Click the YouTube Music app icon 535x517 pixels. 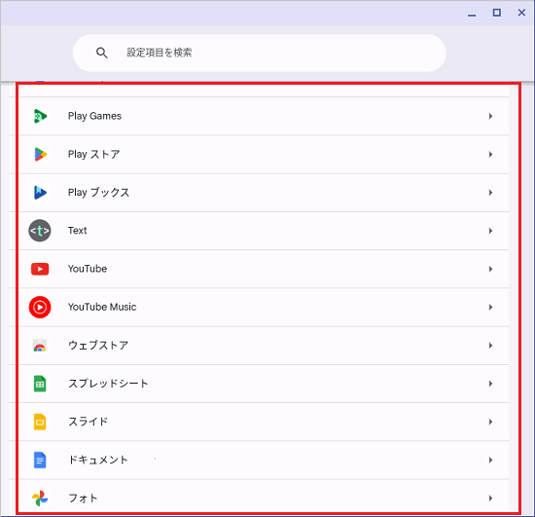coord(40,307)
